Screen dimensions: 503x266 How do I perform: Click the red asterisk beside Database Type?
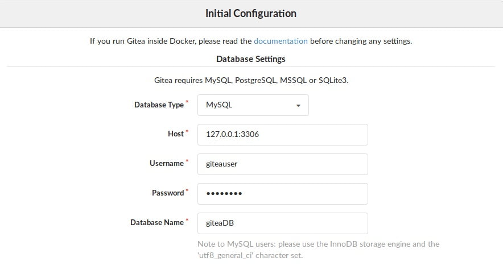[187, 102]
